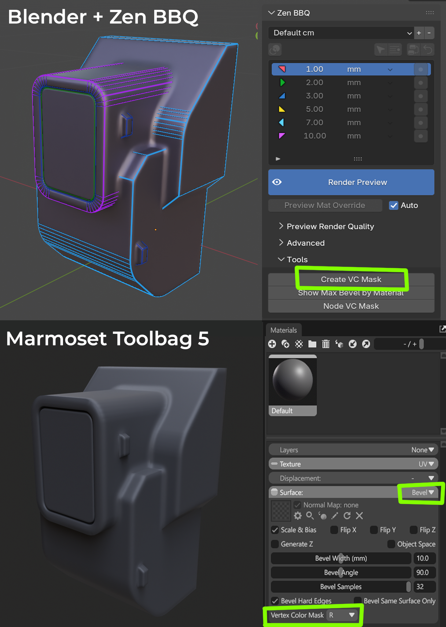Viewport: 446px width, 627px height.
Task: Click the Node VC Mask button
Action: 351,306
